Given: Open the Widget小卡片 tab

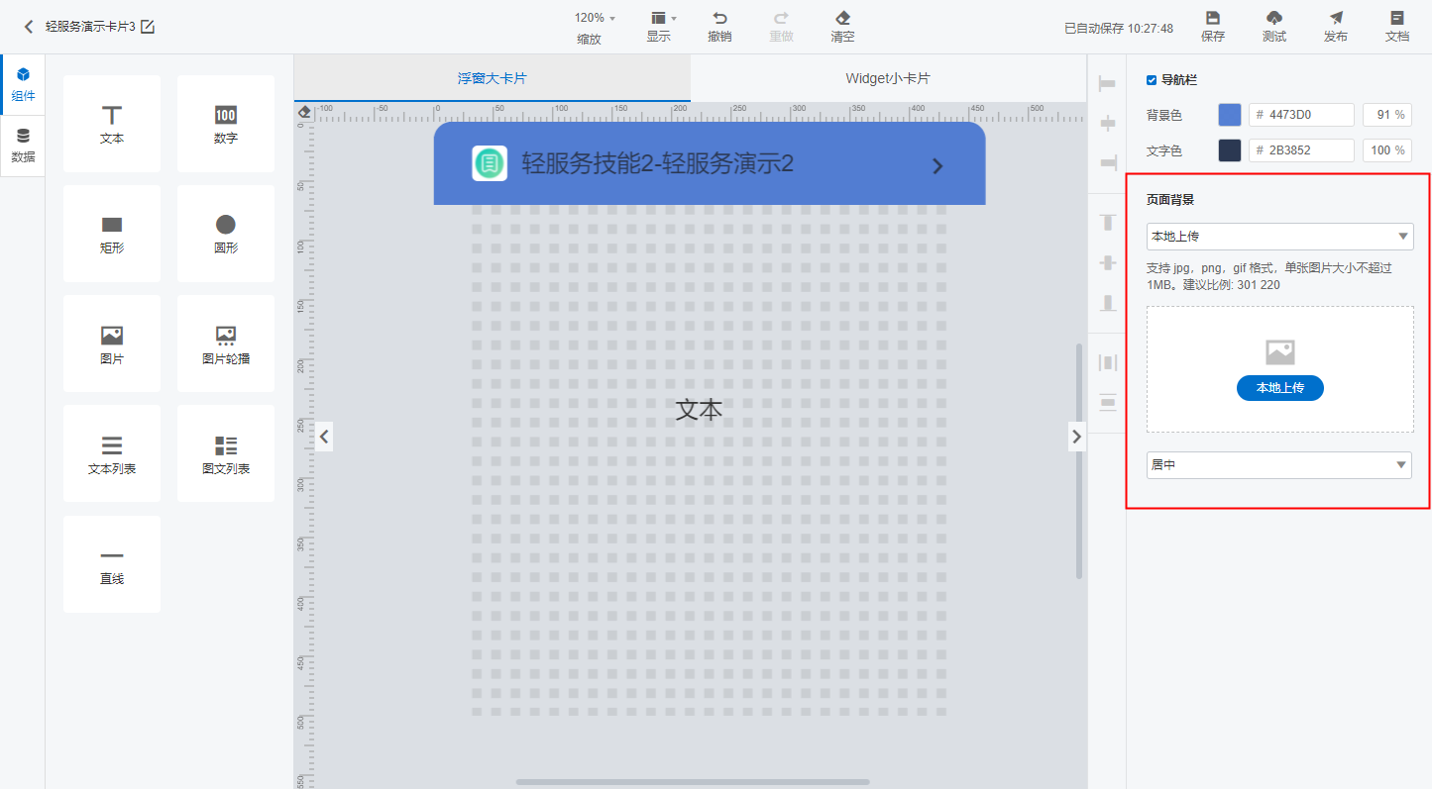Looking at the screenshot, I should pos(888,78).
